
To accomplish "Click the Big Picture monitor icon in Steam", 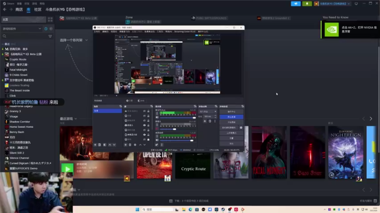I will 356,4.
